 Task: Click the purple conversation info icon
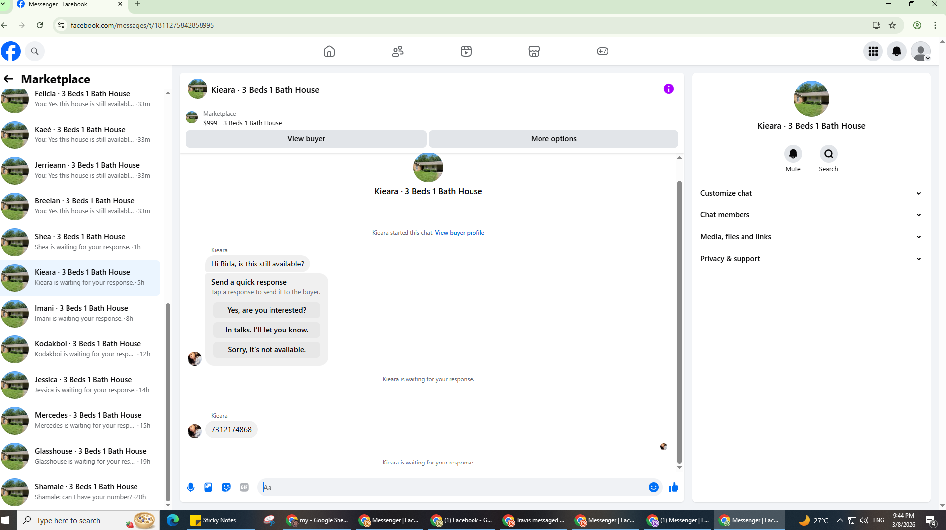(x=669, y=89)
